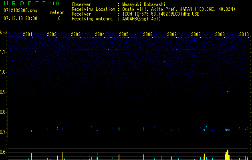Click time marker 2310
The height and width of the screenshot is (160, 252).
244,34
